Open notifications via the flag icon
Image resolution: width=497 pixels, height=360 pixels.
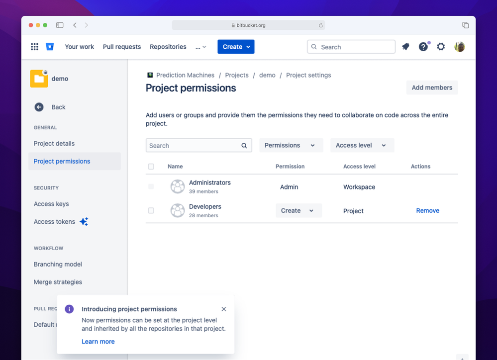point(405,46)
